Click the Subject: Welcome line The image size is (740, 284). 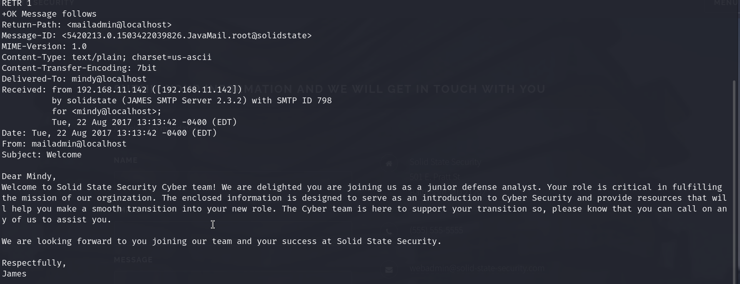point(42,155)
